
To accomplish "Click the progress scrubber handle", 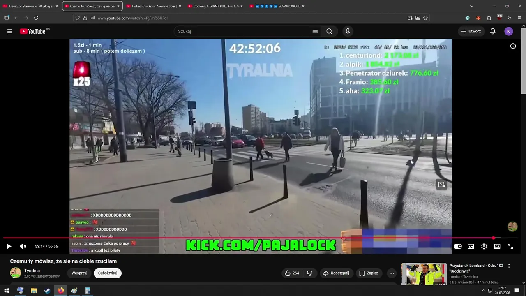I will tap(494, 238).
